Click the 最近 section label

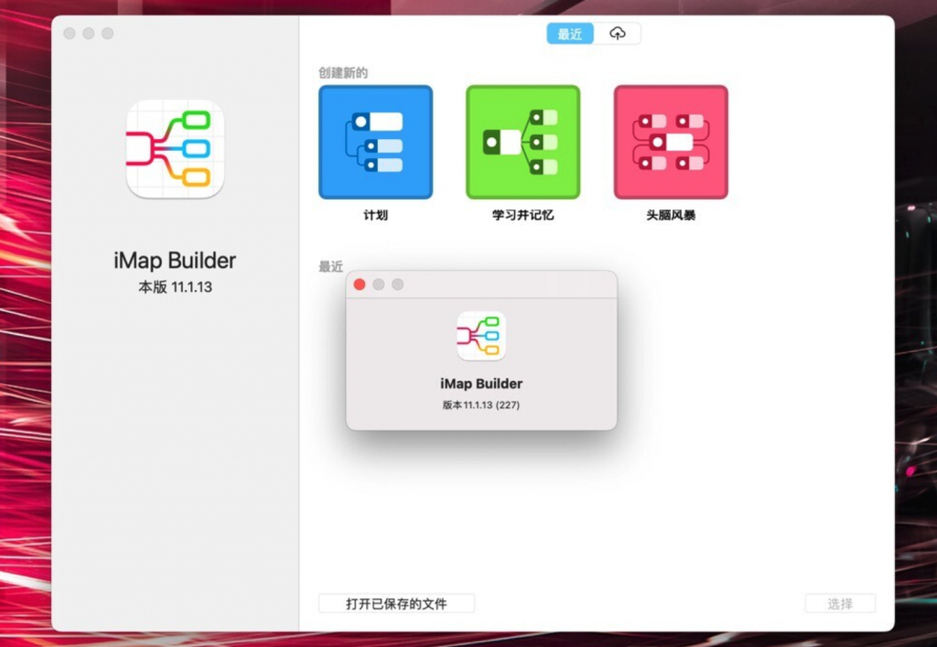[x=330, y=266]
